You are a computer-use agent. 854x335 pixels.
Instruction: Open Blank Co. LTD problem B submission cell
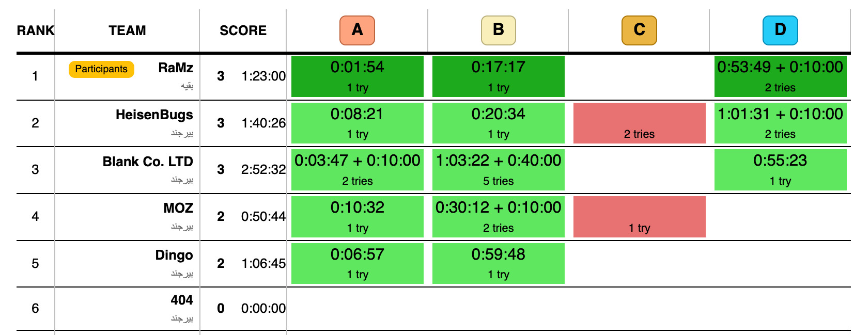(x=499, y=170)
